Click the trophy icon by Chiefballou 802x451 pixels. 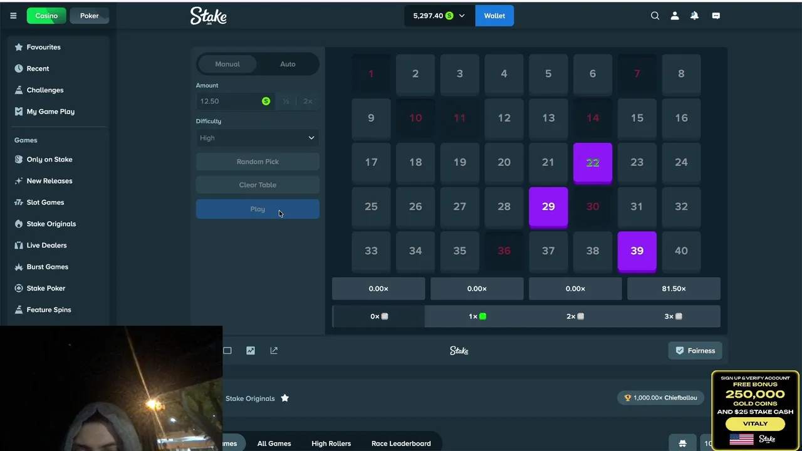pyautogui.click(x=628, y=398)
